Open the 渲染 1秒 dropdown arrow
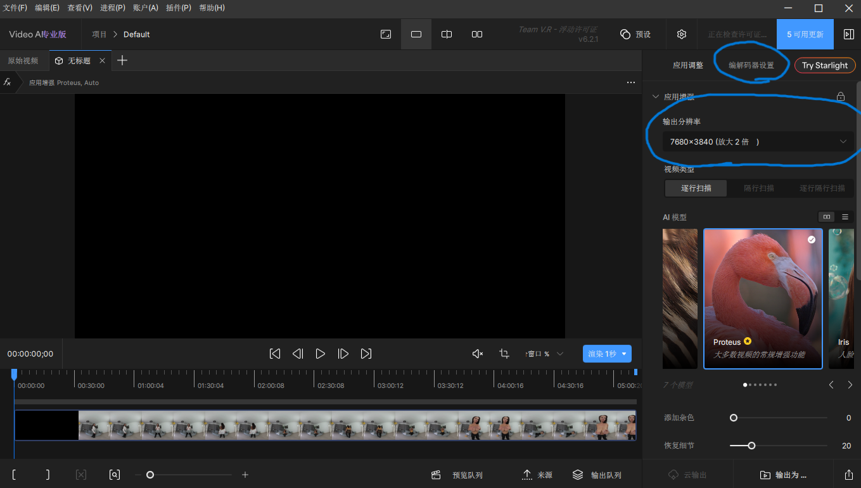861x488 pixels. pyautogui.click(x=624, y=354)
